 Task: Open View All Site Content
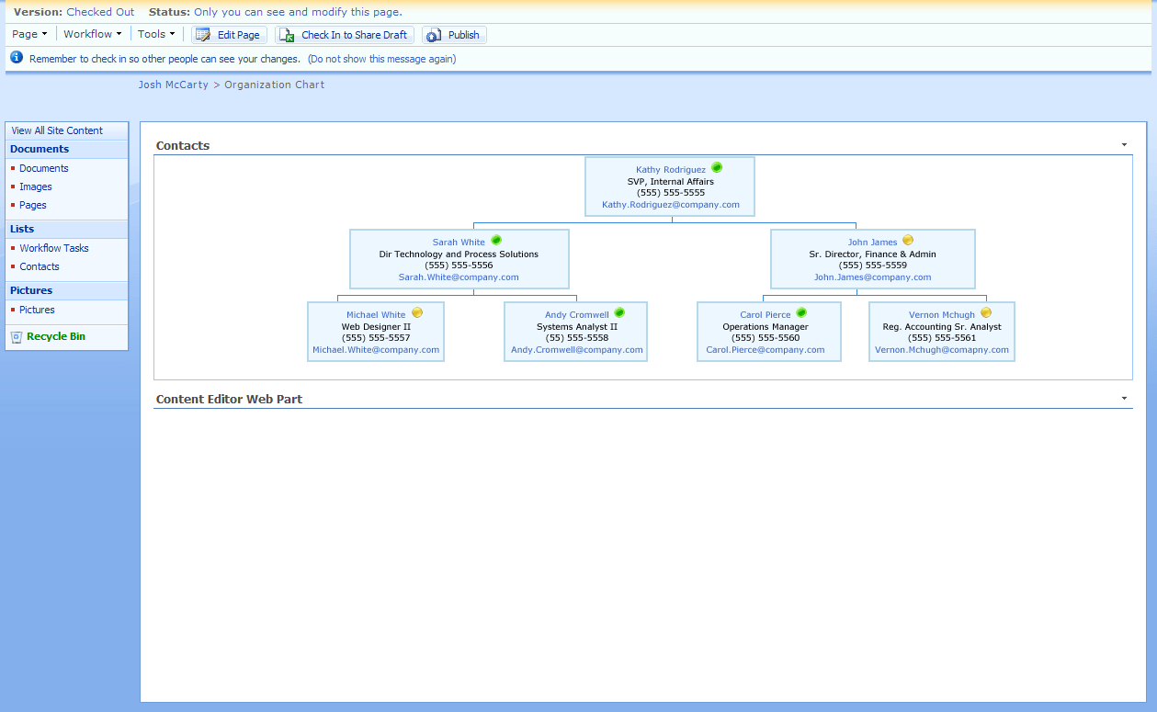click(x=57, y=130)
